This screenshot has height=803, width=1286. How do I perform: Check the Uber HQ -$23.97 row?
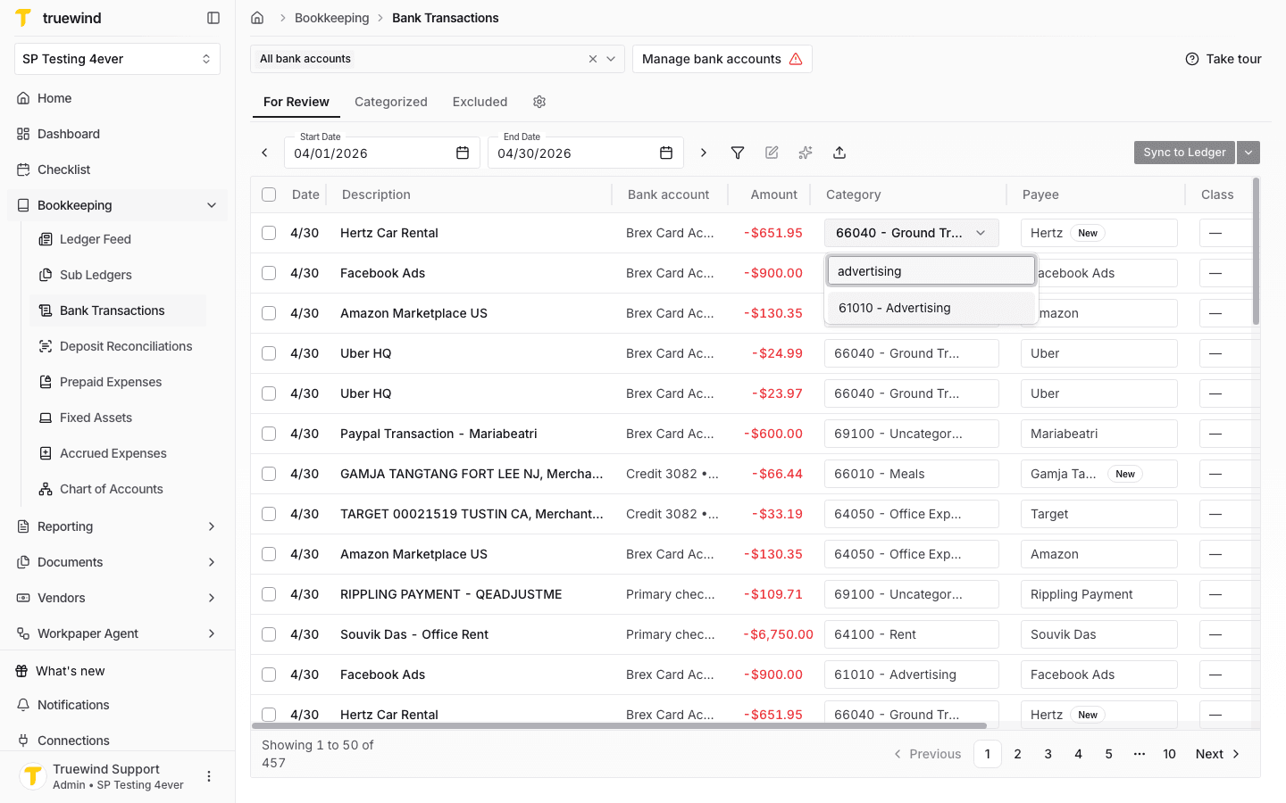point(269,393)
